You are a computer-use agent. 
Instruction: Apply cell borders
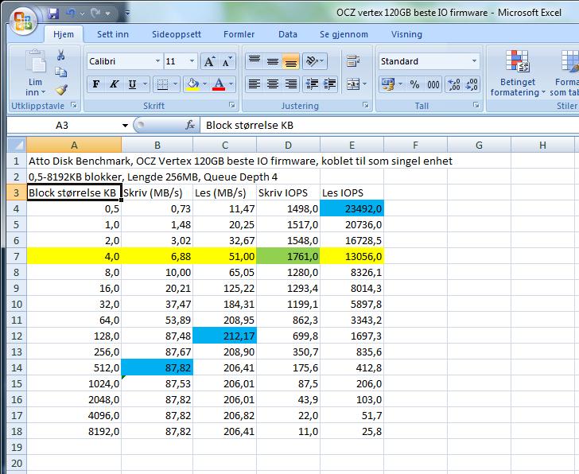(x=162, y=84)
